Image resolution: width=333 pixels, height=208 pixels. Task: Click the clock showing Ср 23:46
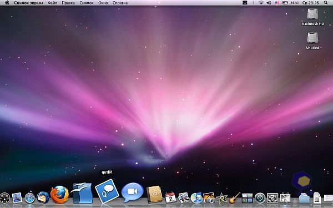(x=310, y=3)
